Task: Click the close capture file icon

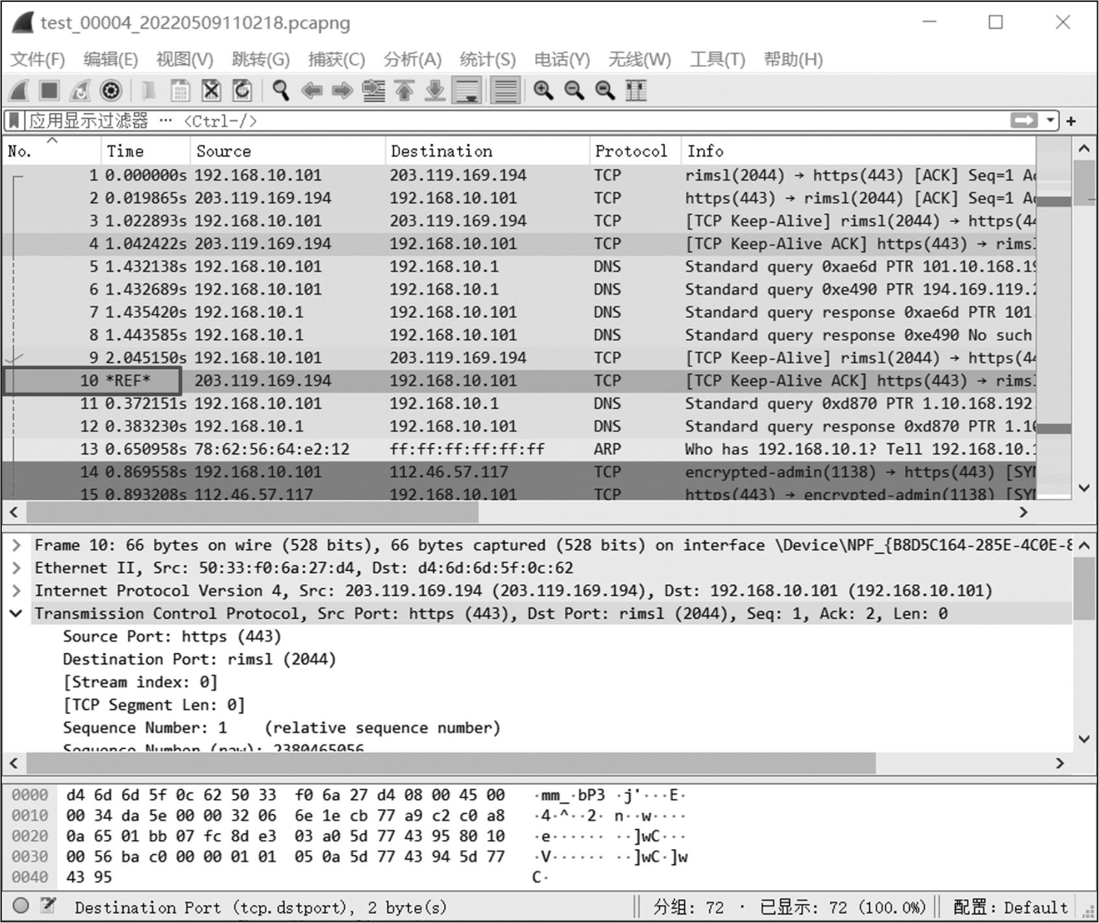Action: 211,91
